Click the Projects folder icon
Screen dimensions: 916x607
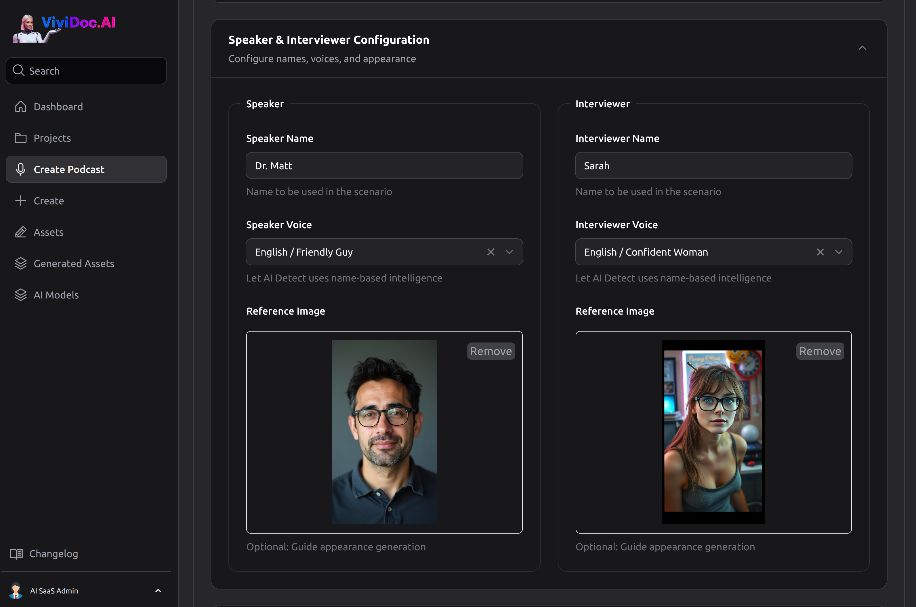[20, 138]
